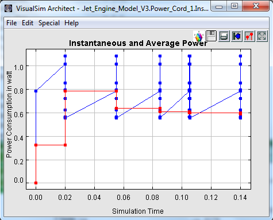Viewport: 273px width, 220px height.
Task: Click the Simulation Time axis label
Action: pyautogui.click(x=138, y=211)
